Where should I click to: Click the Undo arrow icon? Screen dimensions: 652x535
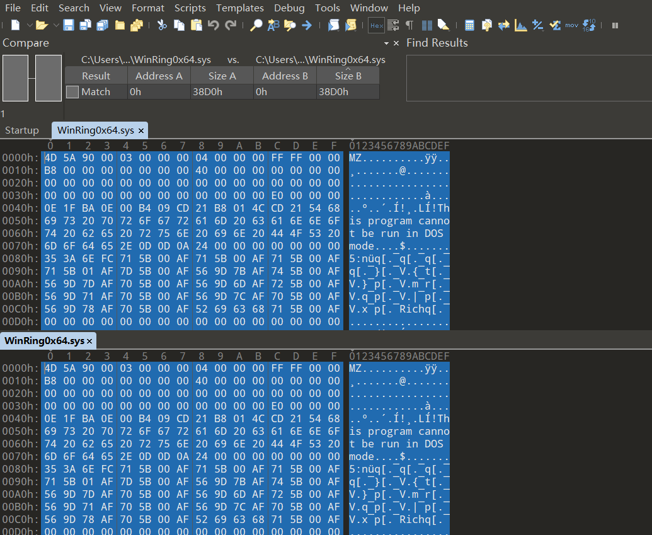pos(213,25)
